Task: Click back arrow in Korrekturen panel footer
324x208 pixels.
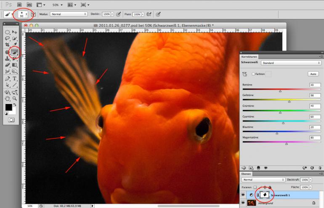Action: 244,168
